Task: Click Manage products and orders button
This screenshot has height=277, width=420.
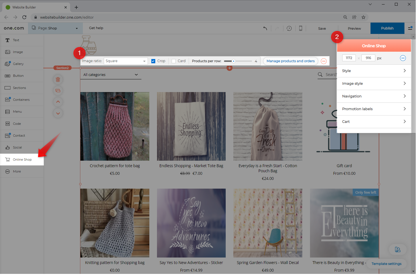Action: [290, 61]
